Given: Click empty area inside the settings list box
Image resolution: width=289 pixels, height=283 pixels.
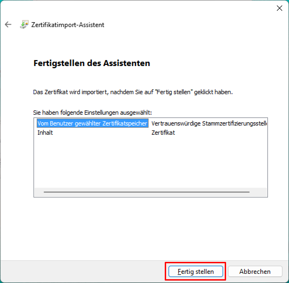Looking at the screenshot, I should coord(150,162).
